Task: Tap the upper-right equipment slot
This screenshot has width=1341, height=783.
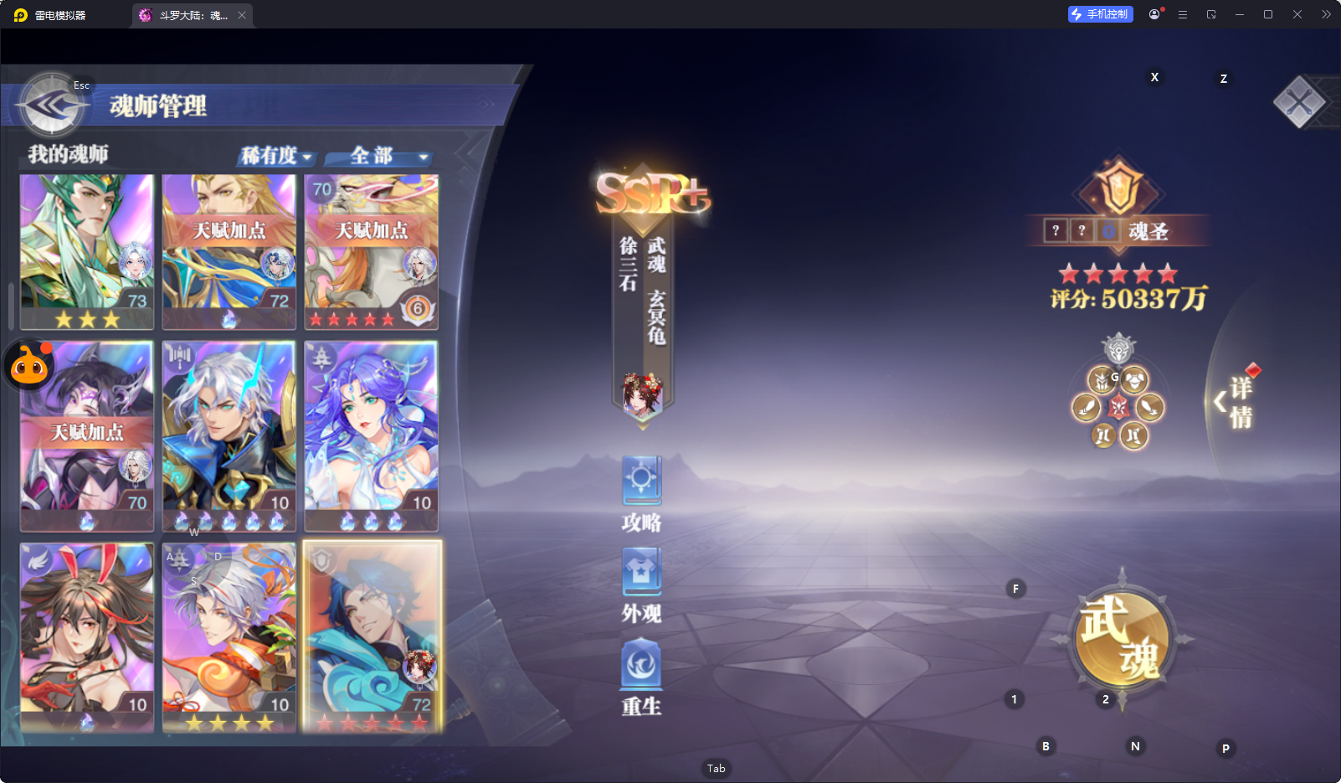Action: click(x=1136, y=381)
